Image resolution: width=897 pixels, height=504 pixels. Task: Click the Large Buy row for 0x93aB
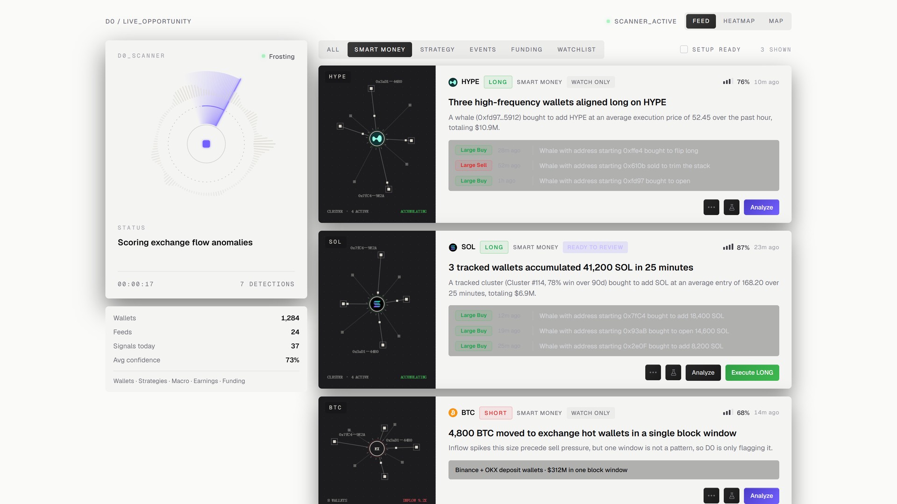(613, 331)
